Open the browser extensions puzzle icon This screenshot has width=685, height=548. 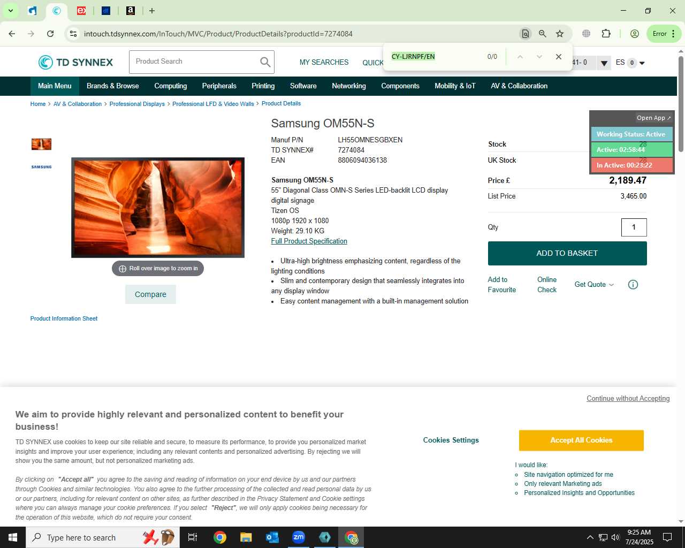[606, 34]
